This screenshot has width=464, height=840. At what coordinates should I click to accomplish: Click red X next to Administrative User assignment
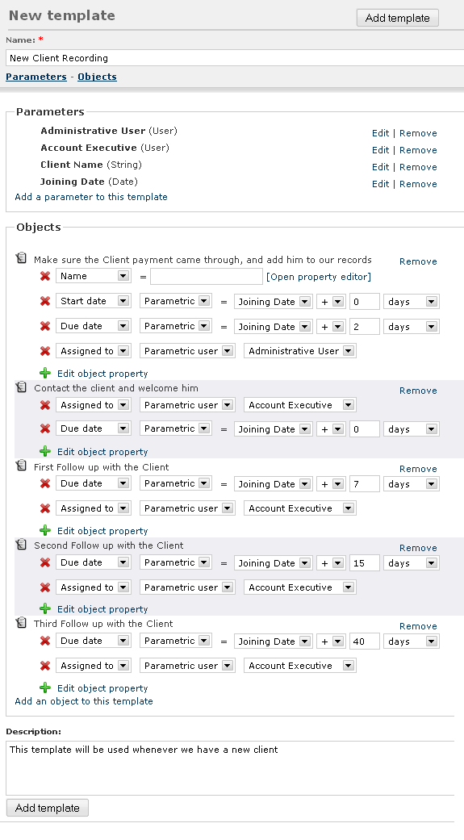coord(45,351)
